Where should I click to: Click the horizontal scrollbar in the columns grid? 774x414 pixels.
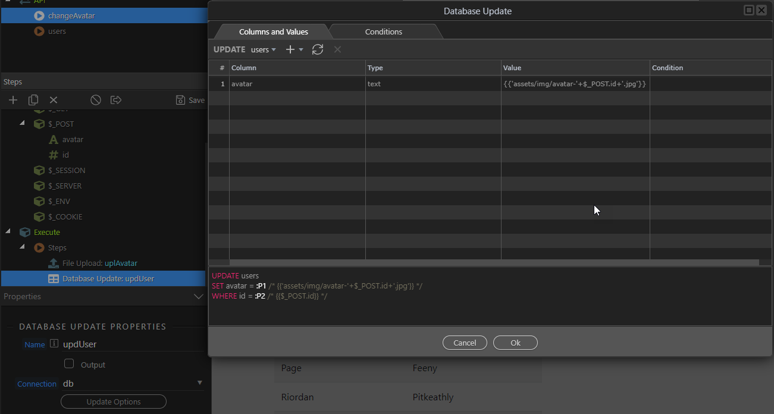pyautogui.click(x=494, y=262)
